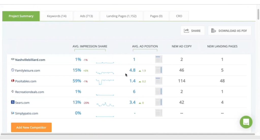The image size is (260, 140).
Task: Click the 42 new ad copy count
Action: click(x=182, y=102)
